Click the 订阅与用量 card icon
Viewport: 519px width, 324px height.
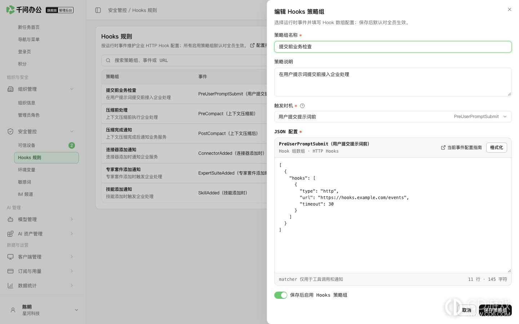[x=10, y=271]
